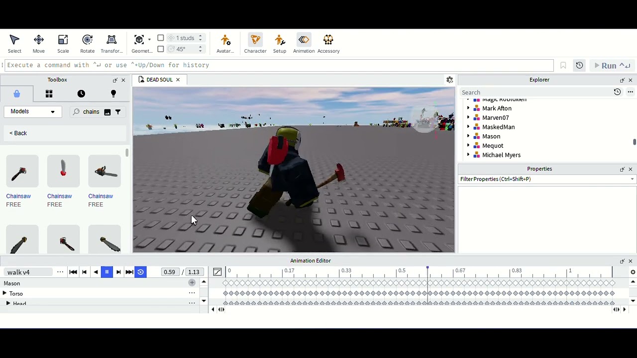This screenshot has height=358, width=637.
Task: Click the timeline horizontal zoom scrollbar
Action: pyautogui.click(x=419, y=309)
